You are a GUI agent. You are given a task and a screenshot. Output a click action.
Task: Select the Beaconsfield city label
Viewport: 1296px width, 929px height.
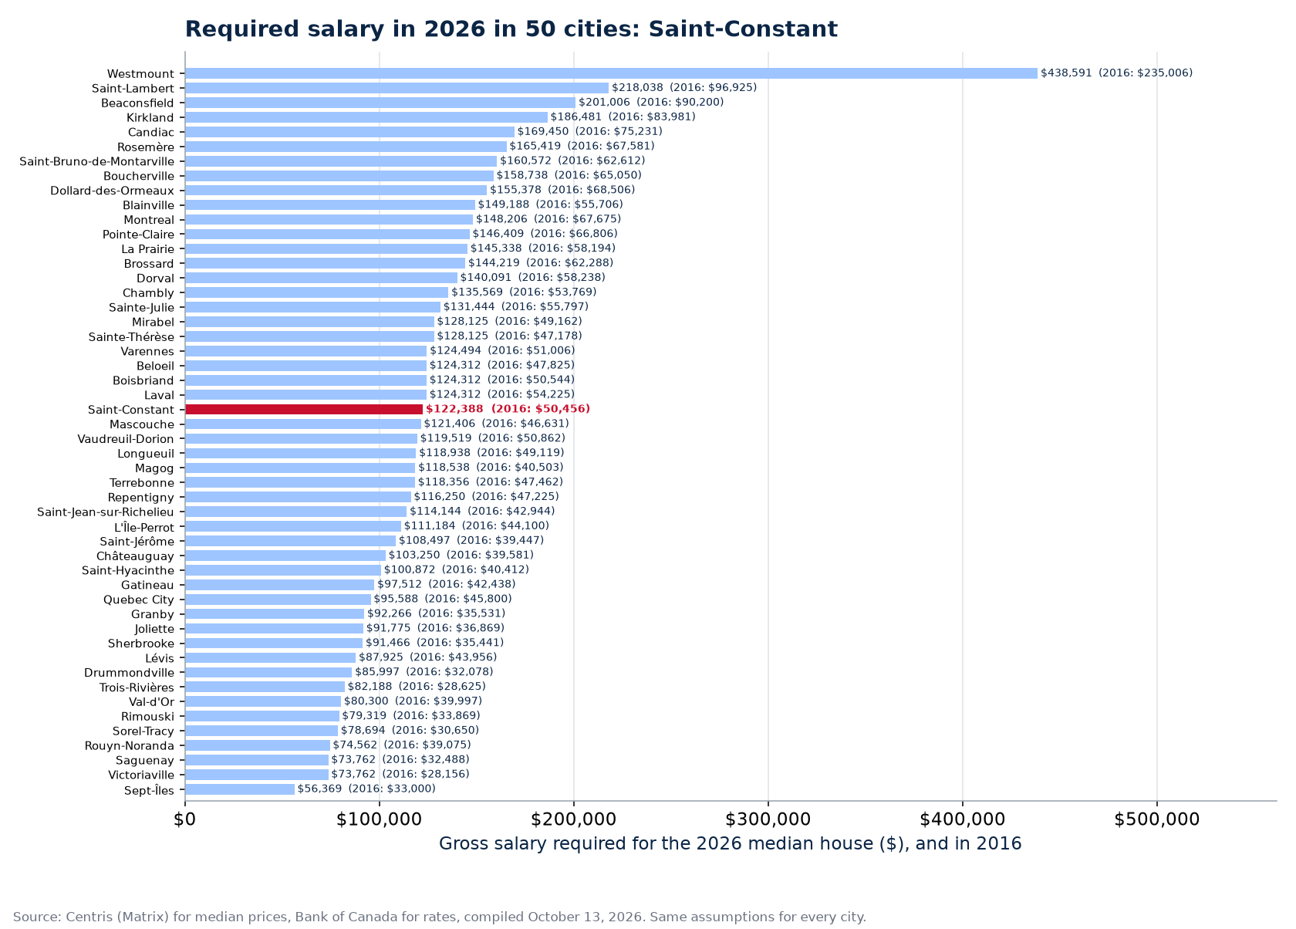[x=138, y=103]
